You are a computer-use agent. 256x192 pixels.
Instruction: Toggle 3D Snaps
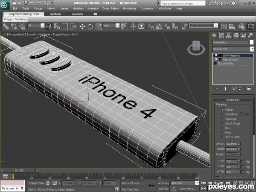click(151, 26)
